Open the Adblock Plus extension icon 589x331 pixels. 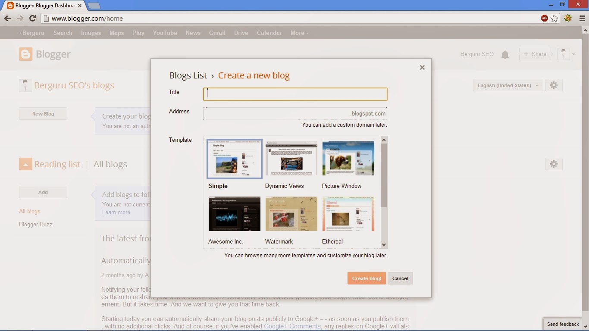[545, 19]
